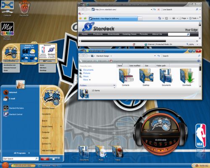Click the Favorites star icon in browser

click(x=80, y=18)
